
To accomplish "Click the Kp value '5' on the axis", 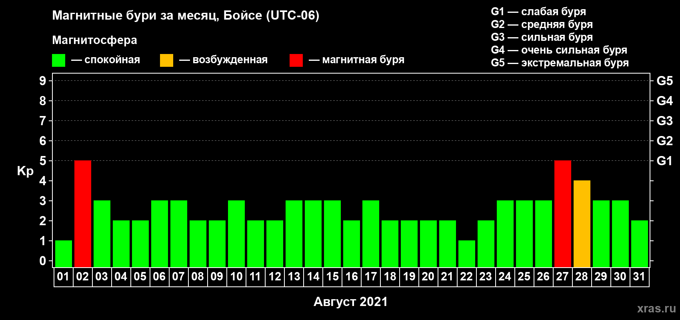I will point(43,161).
